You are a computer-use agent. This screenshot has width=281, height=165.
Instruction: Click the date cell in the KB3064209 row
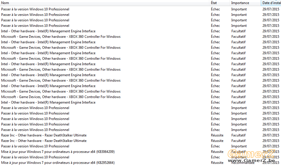(x=271, y=152)
